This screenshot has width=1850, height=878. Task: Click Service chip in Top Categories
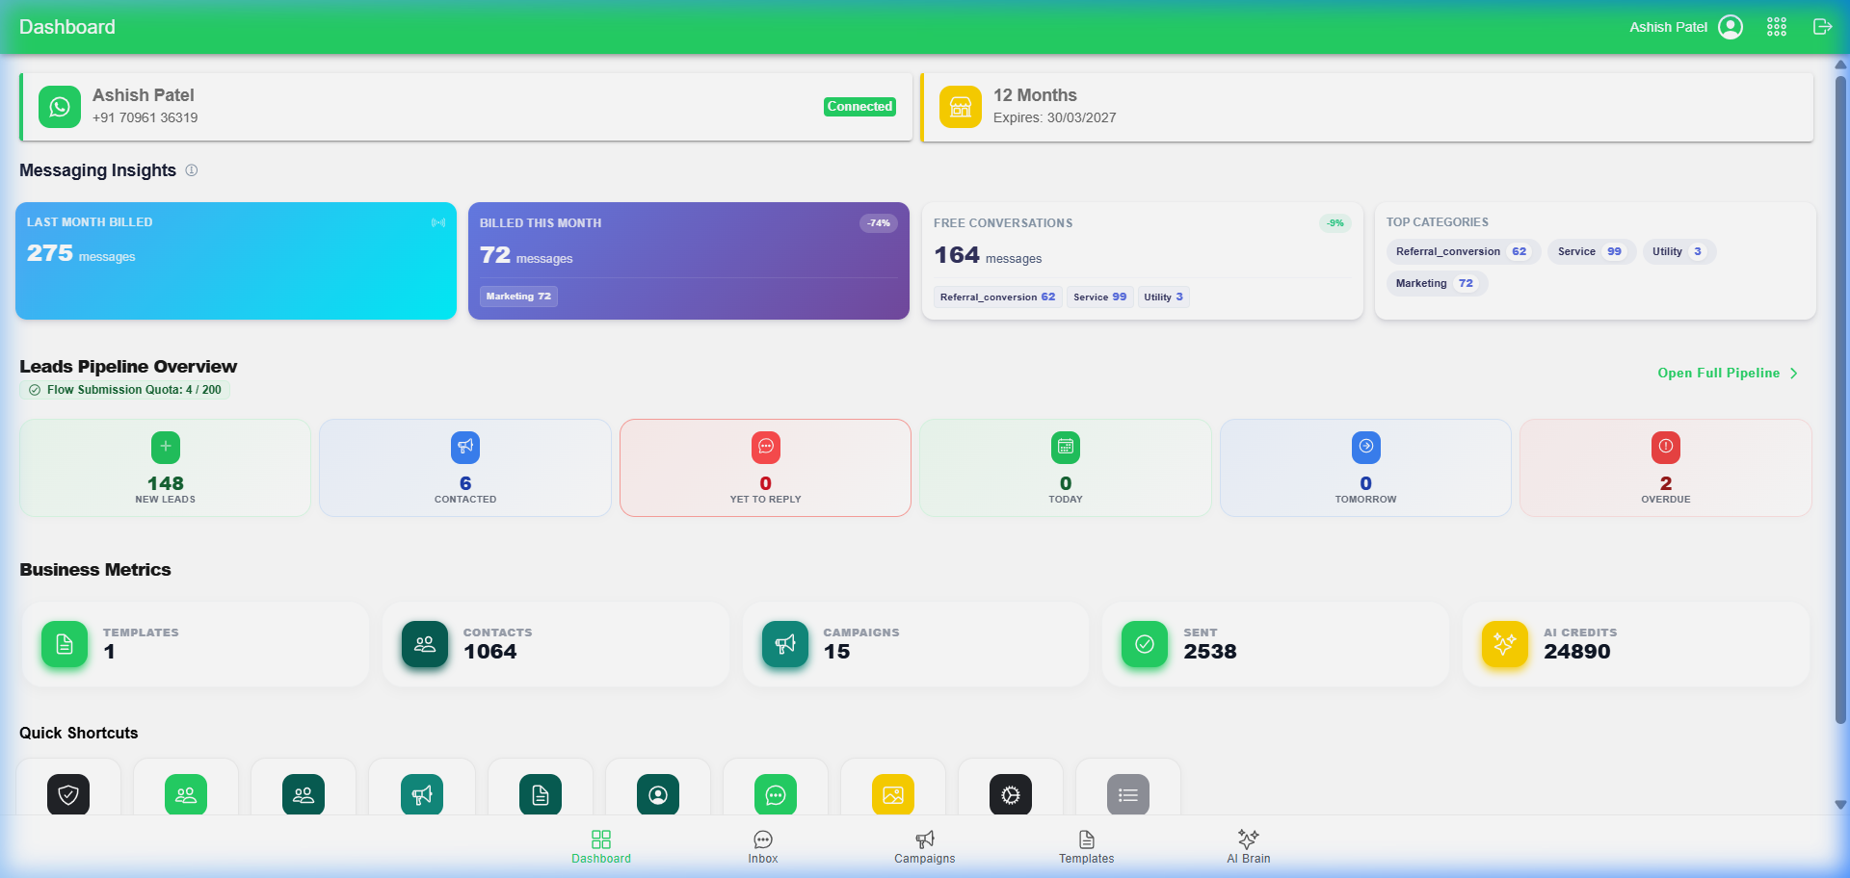[1592, 251]
